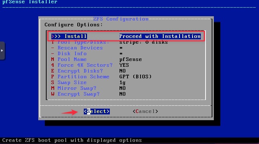Select Swap Size option

[69, 83]
